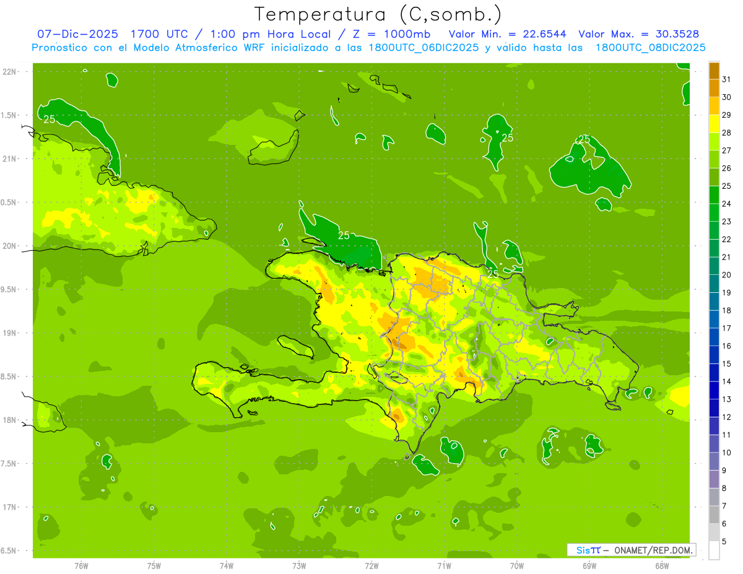
Task: Click the legend swatch between 20 and 21
Action: click(714, 266)
